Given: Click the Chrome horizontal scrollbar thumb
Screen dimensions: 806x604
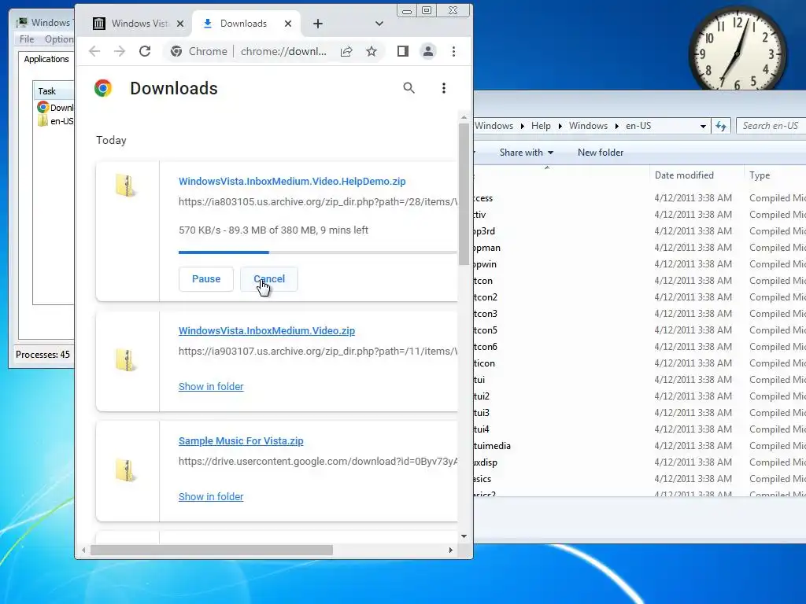Looking at the screenshot, I should pyautogui.click(x=211, y=550).
